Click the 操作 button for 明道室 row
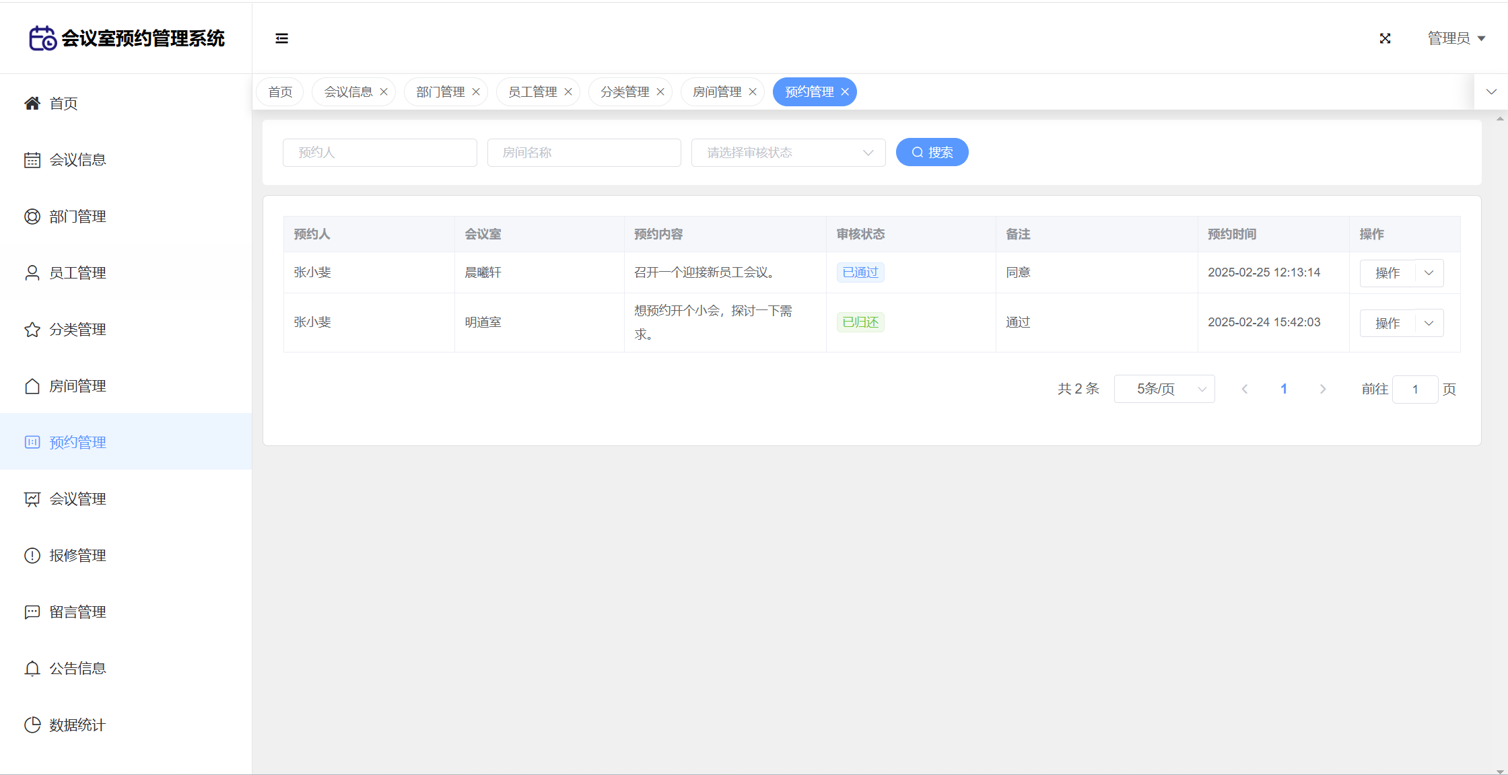Image resolution: width=1508 pixels, height=775 pixels. click(x=1387, y=323)
